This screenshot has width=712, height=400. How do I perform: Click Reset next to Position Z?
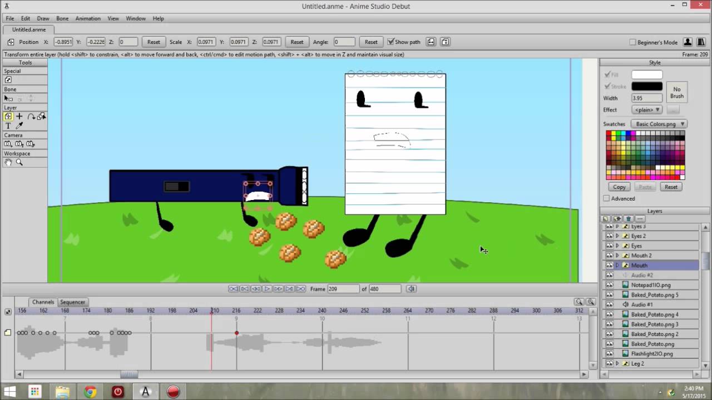[x=154, y=42]
